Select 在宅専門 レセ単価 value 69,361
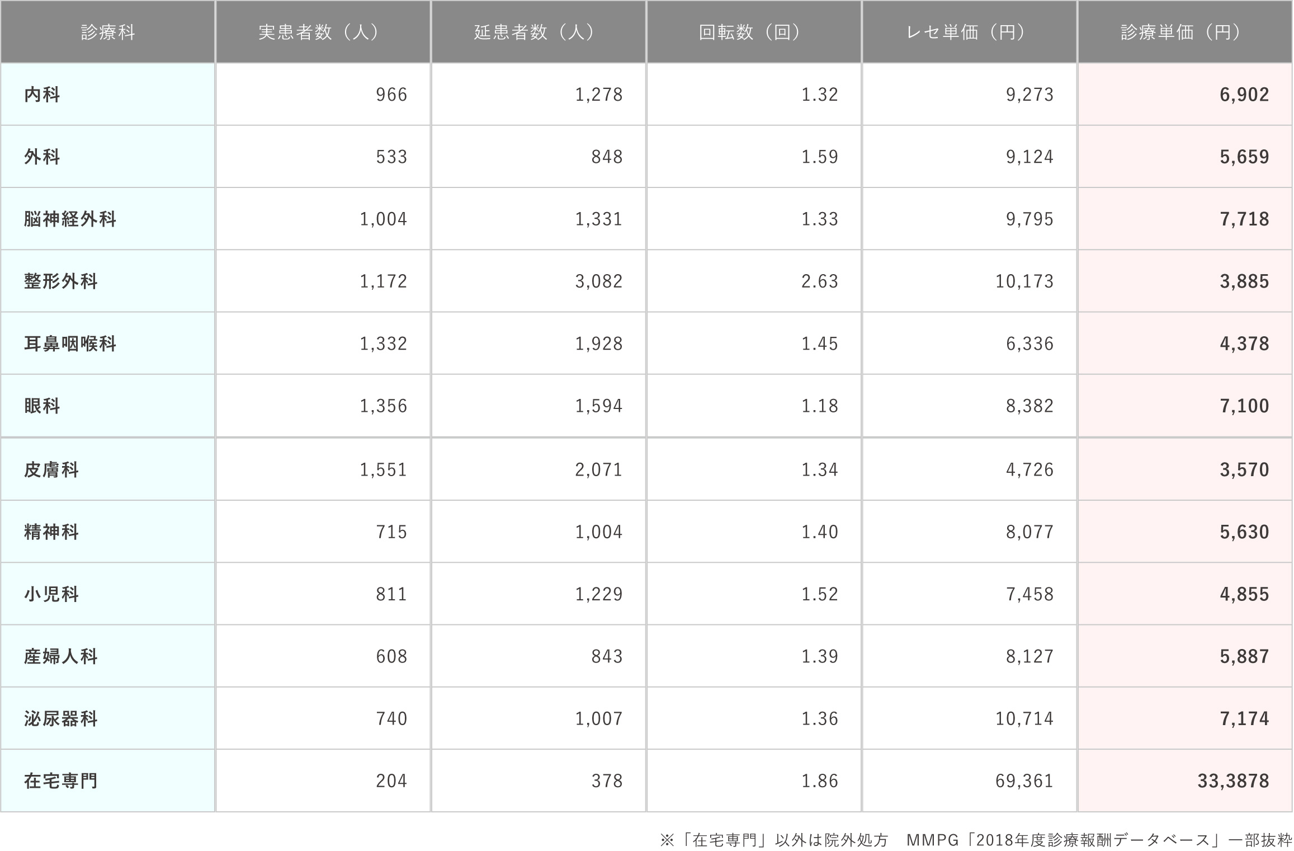 point(1024,781)
